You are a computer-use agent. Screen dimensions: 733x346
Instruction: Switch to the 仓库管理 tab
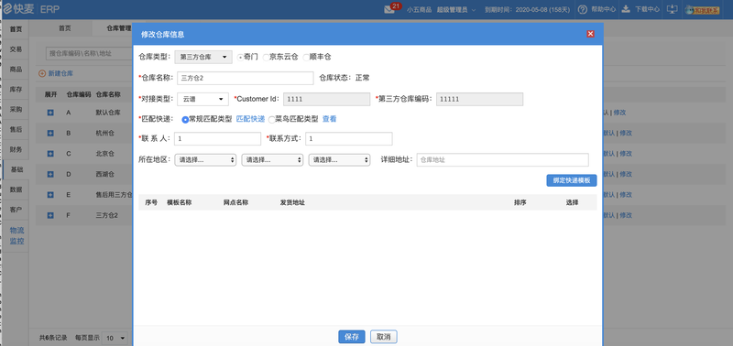119,28
